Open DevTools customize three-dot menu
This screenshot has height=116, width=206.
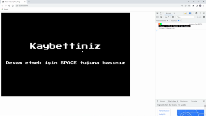[200, 13]
